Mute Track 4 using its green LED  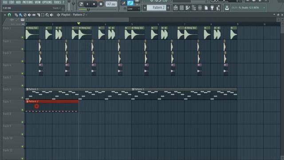click(x=23, y=73)
